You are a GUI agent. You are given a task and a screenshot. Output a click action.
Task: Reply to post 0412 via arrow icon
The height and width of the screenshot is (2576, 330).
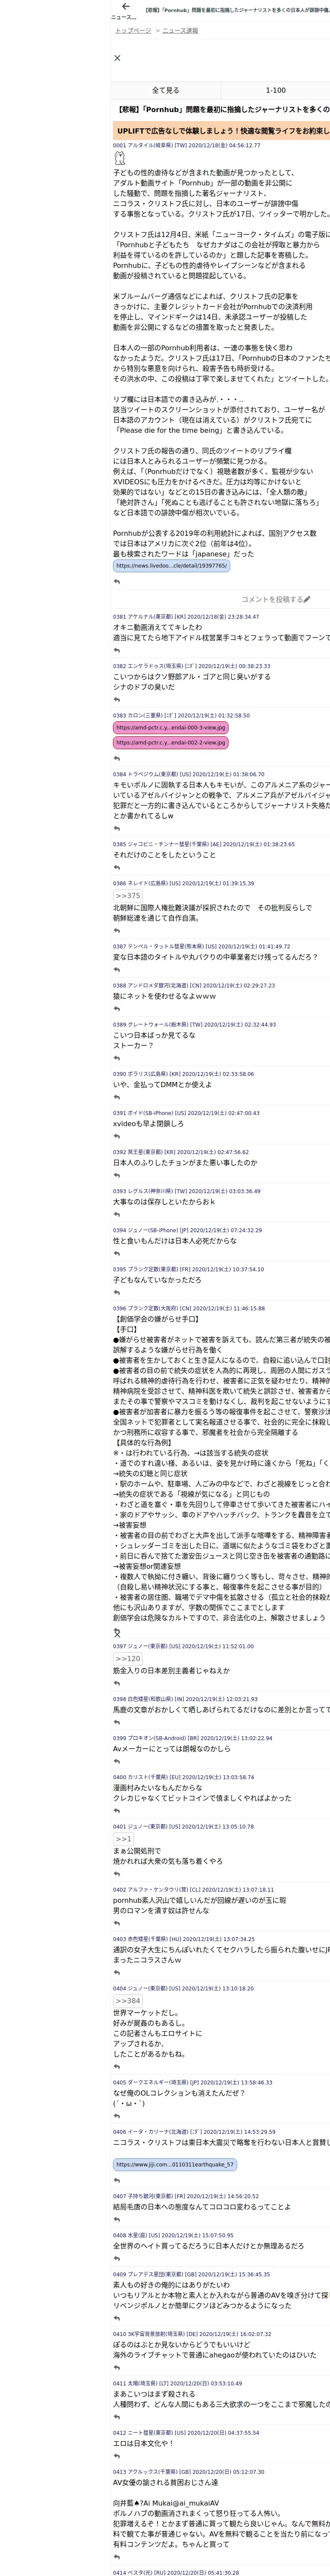tap(117, 2456)
